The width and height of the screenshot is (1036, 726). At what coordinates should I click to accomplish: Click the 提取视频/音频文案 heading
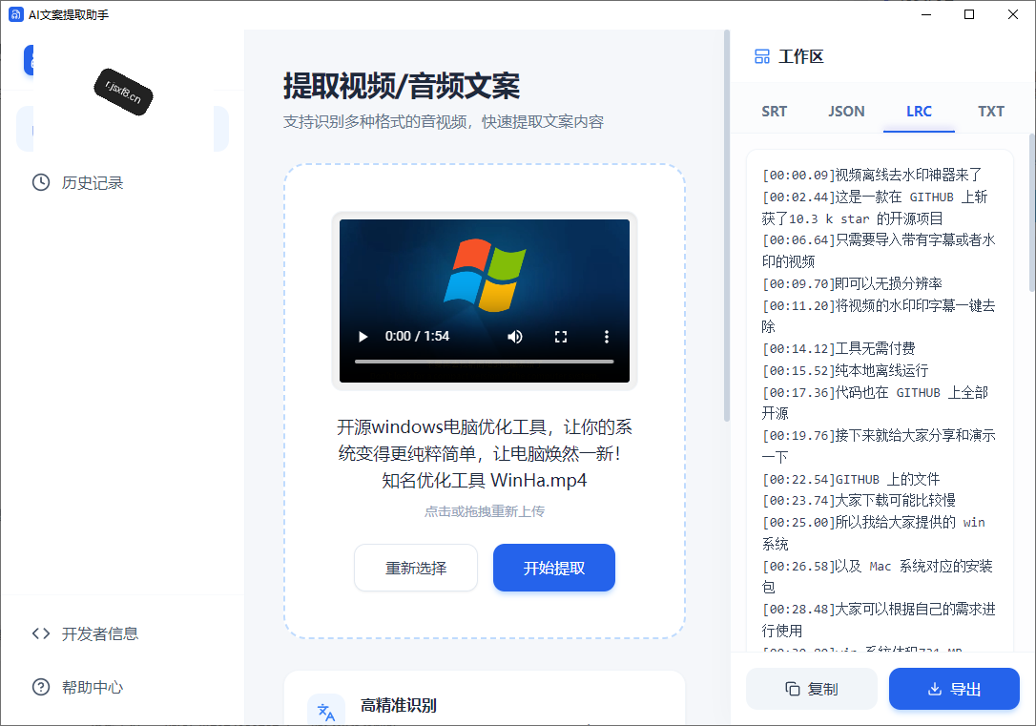[x=402, y=86]
